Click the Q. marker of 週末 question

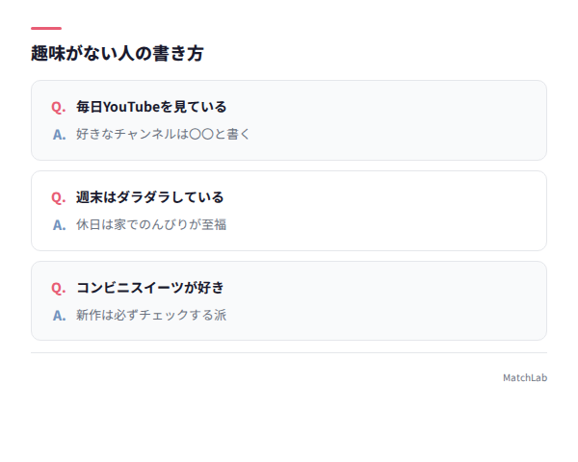pos(58,198)
